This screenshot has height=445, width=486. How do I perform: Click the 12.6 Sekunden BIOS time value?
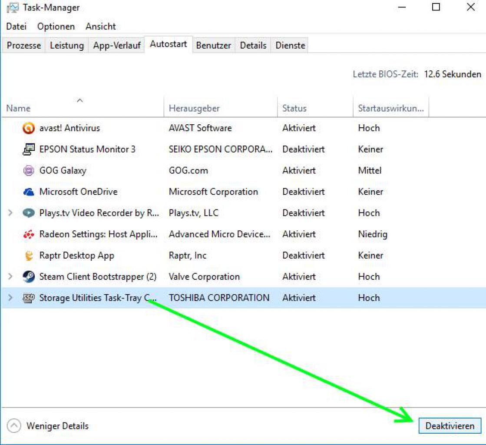point(453,74)
